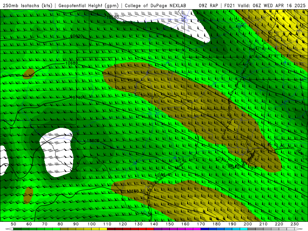
Task: Click the 230 value on the color scale
Action: (x=295, y=224)
